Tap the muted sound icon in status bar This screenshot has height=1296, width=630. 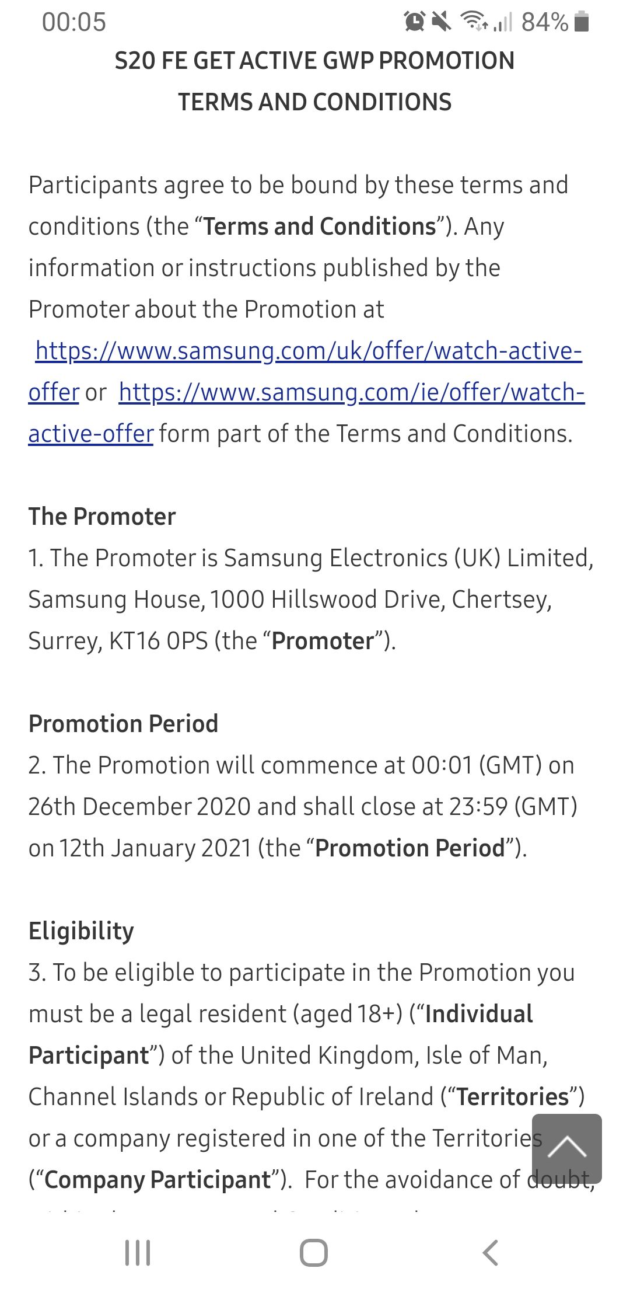click(442, 22)
